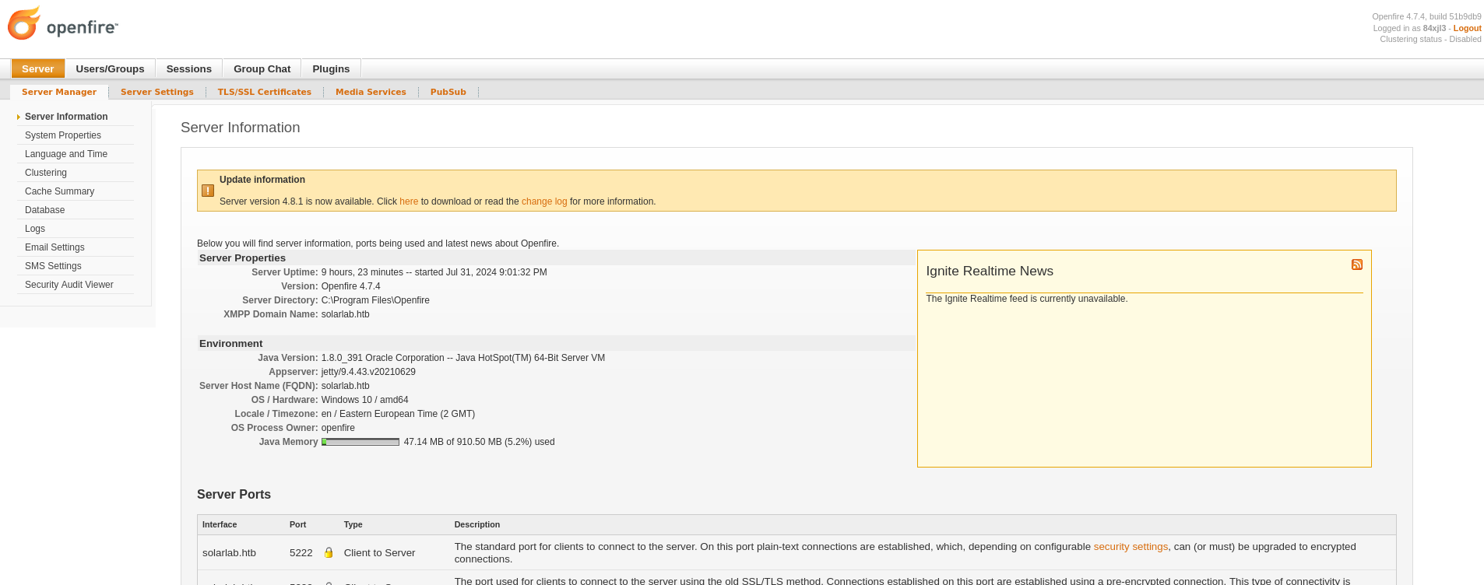Click the Openfire flame logo
1484x585 pixels.
click(24, 23)
